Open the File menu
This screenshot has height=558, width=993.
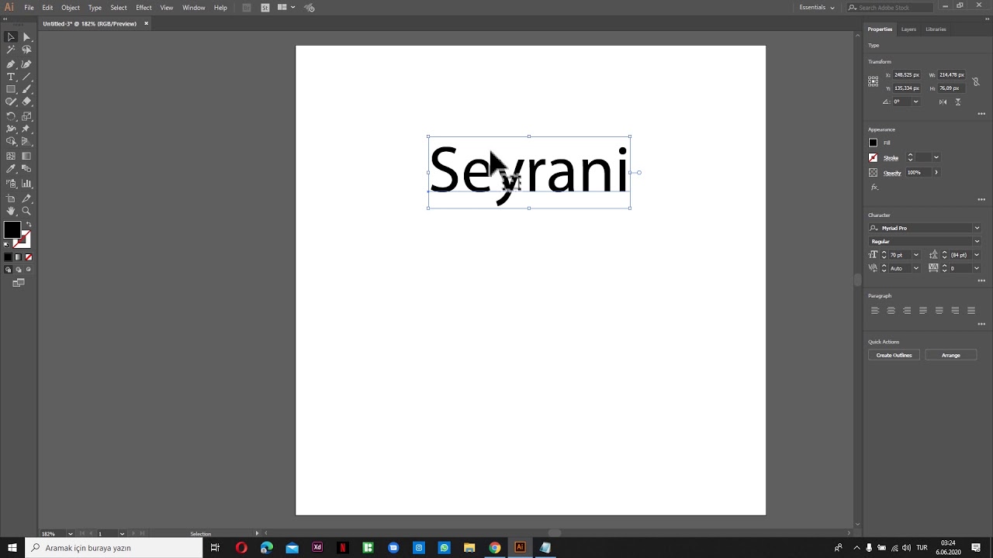pyautogui.click(x=29, y=8)
